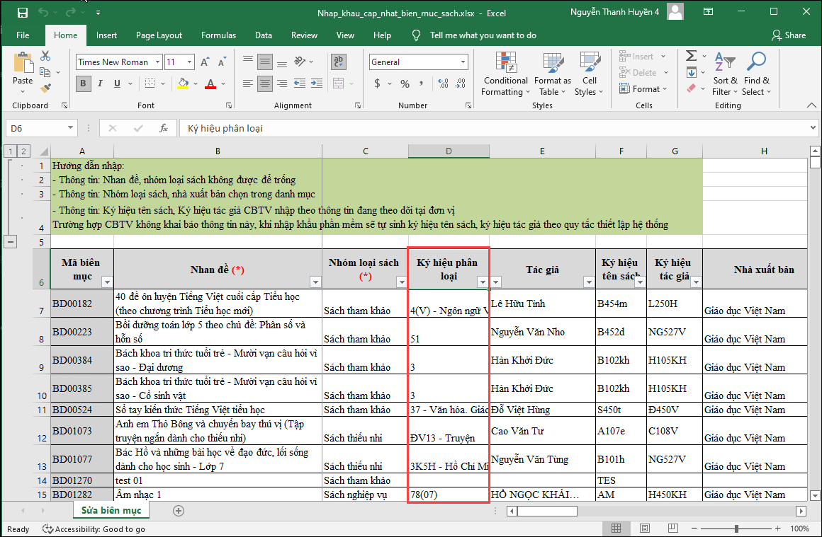
Task: Switch to the Insert ribbon tab
Action: [x=106, y=35]
